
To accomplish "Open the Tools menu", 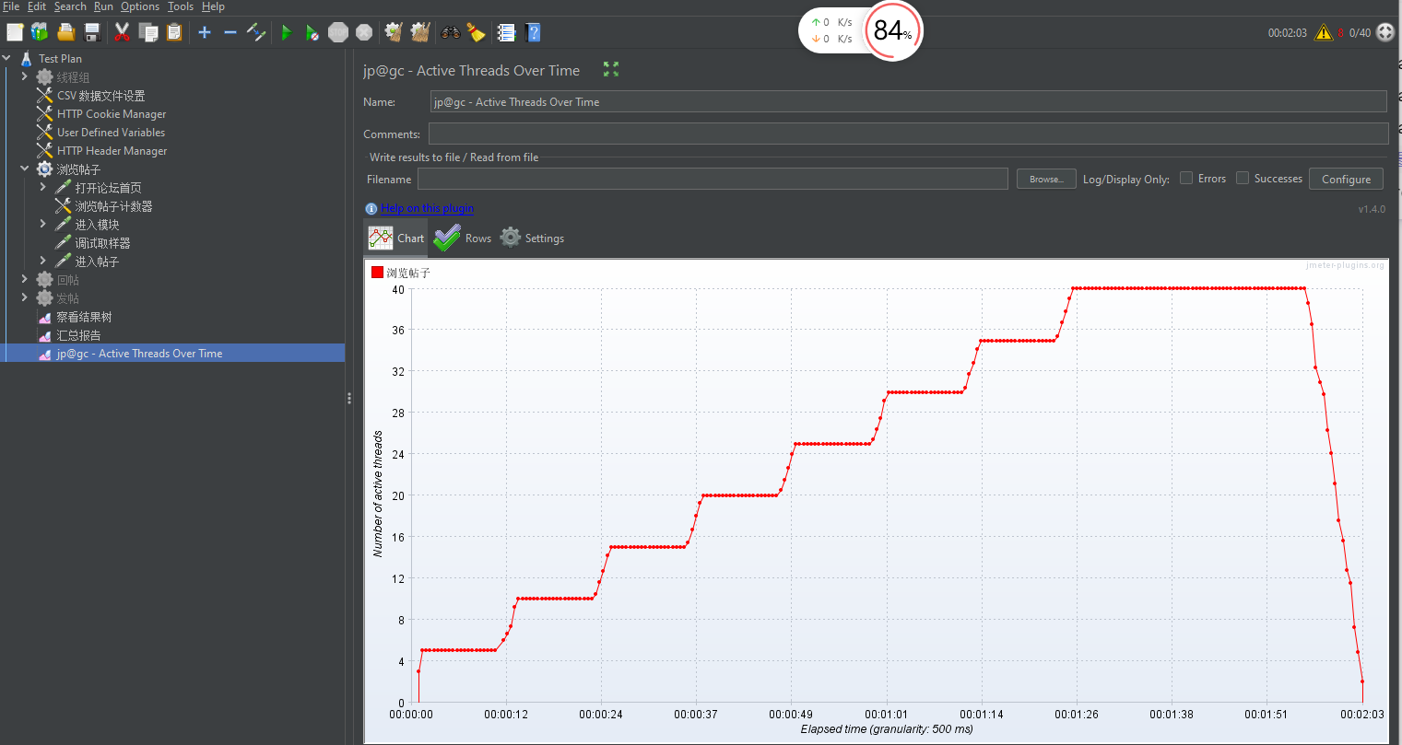I will click(x=181, y=6).
